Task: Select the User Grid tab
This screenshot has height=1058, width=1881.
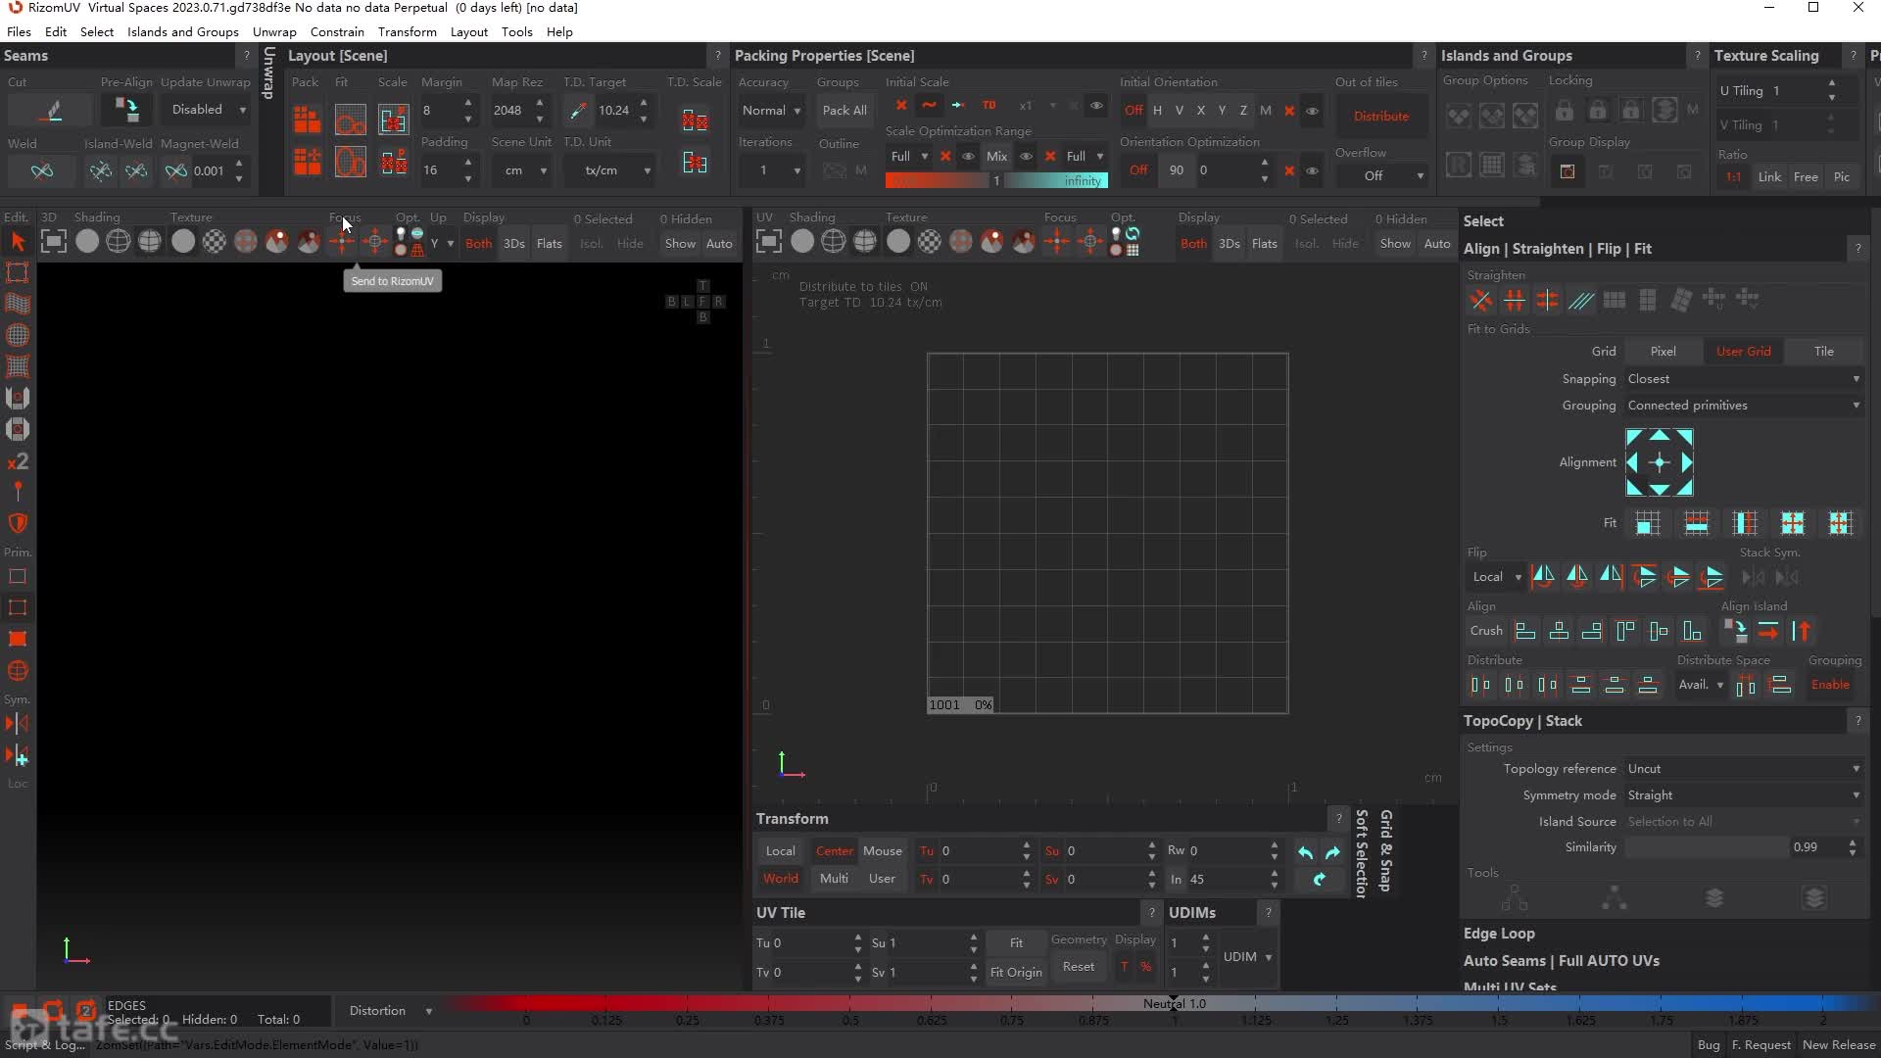Action: (x=1744, y=352)
